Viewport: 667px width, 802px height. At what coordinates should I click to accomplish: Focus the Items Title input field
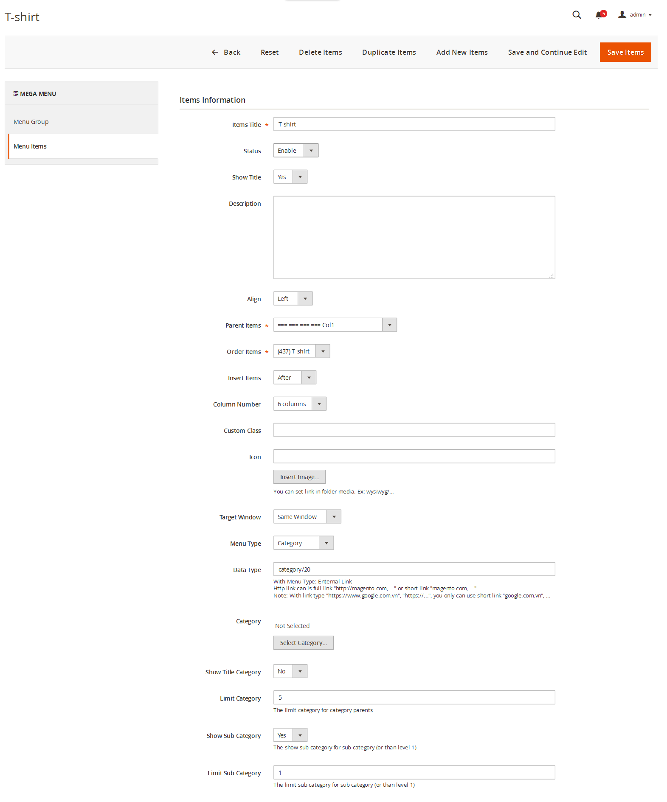coord(414,124)
